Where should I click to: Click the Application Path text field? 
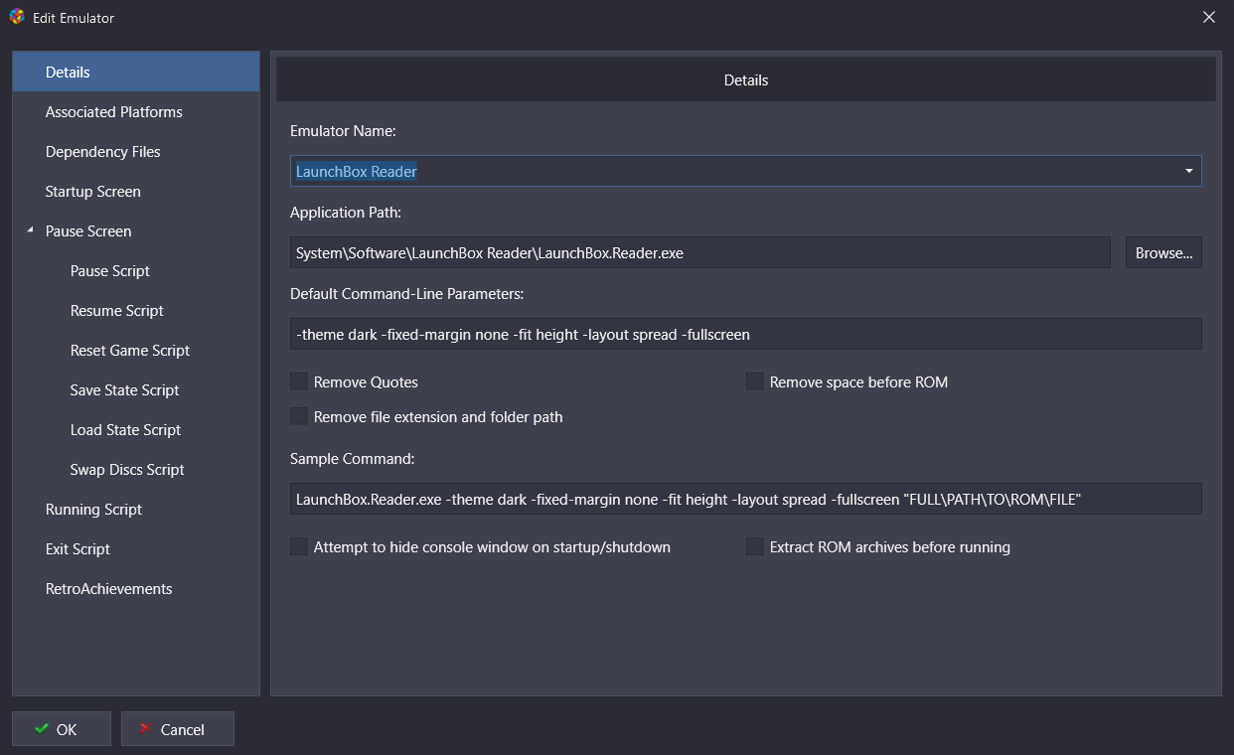700,252
